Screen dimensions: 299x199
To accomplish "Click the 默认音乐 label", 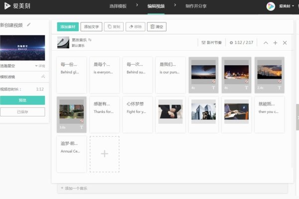I will tap(78, 45).
